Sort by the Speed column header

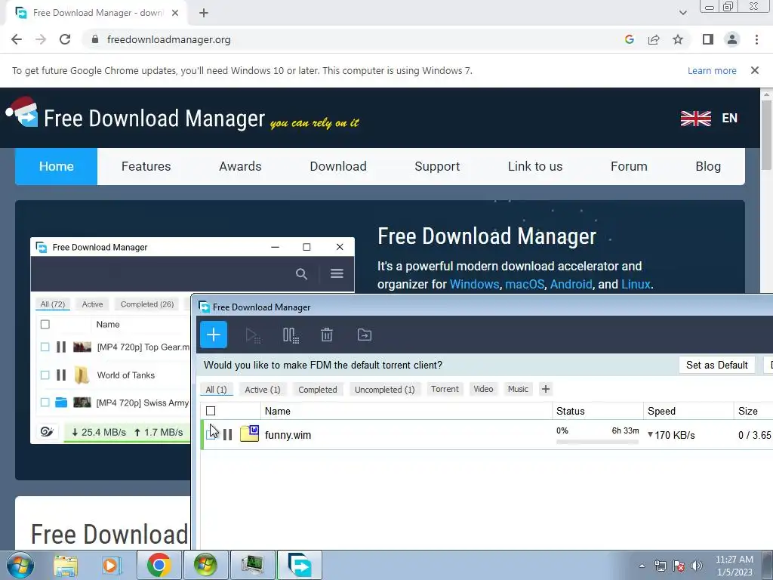(x=688, y=411)
